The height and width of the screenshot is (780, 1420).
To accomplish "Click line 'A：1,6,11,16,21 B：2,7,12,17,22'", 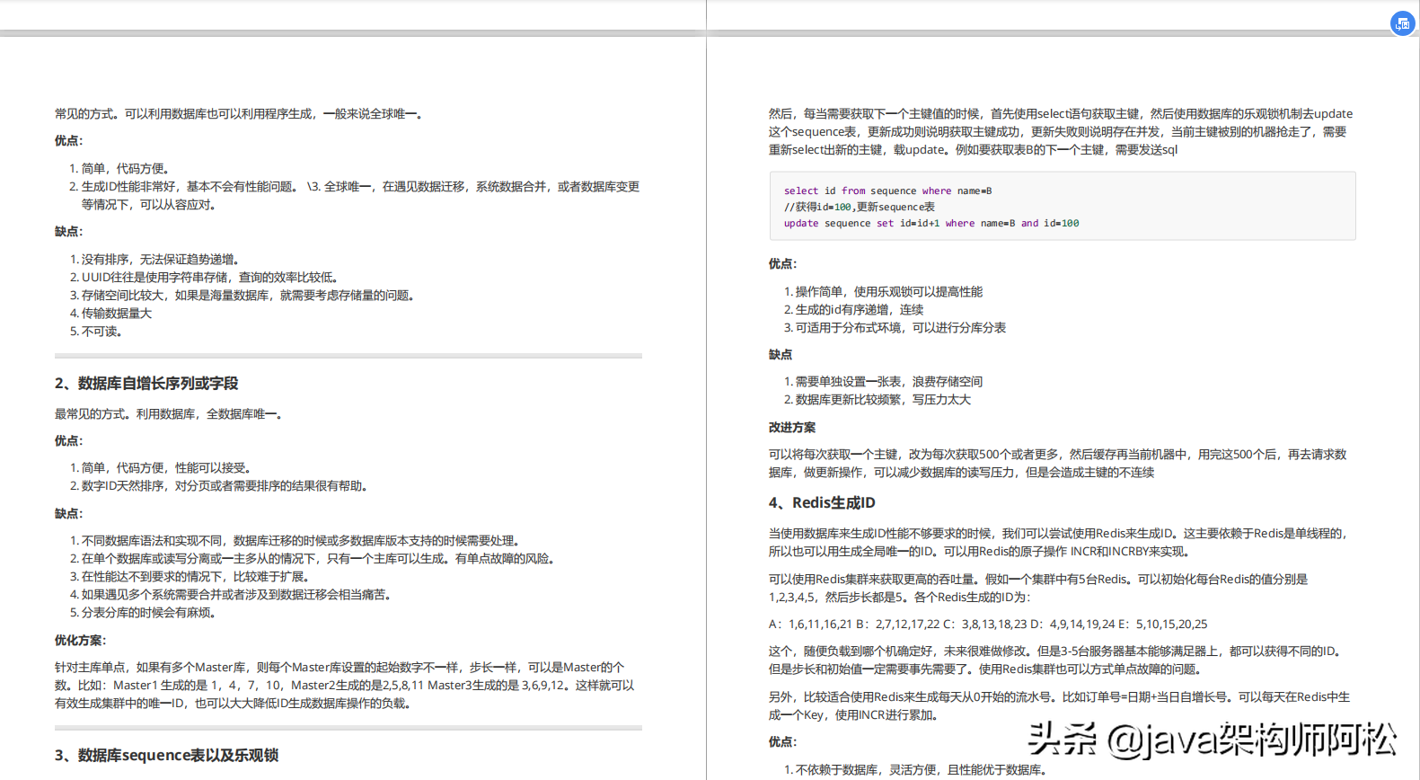I will (x=988, y=624).
